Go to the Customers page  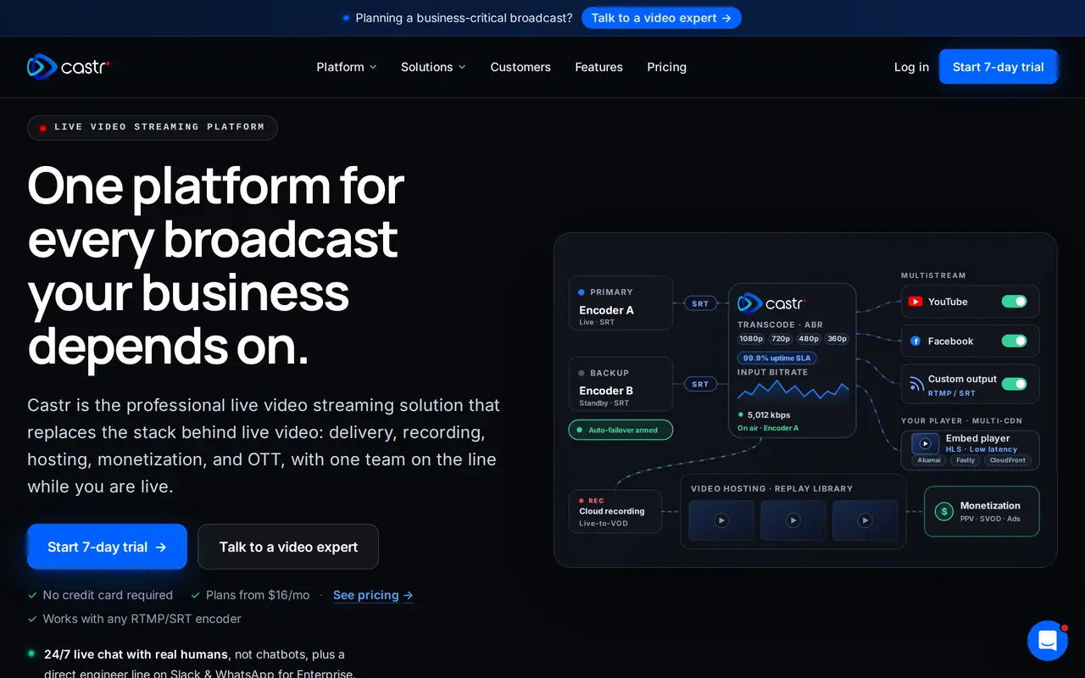pyautogui.click(x=520, y=67)
